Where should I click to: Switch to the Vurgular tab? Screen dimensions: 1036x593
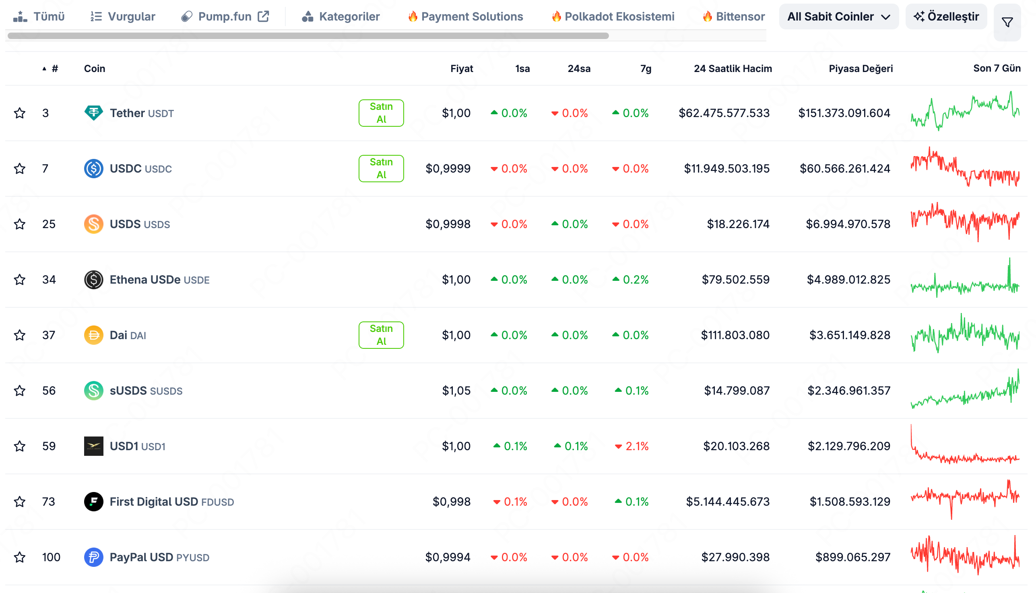[123, 16]
